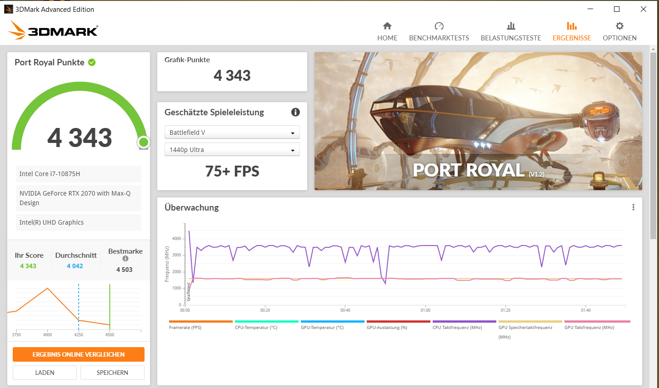Click the blue dashed average line
The image size is (659, 388).
point(79,307)
